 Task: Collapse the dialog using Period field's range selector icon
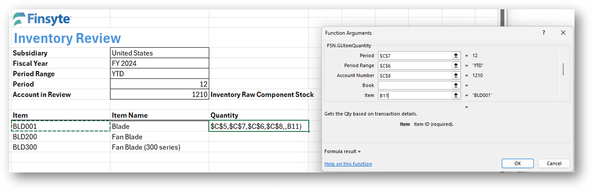456,56
